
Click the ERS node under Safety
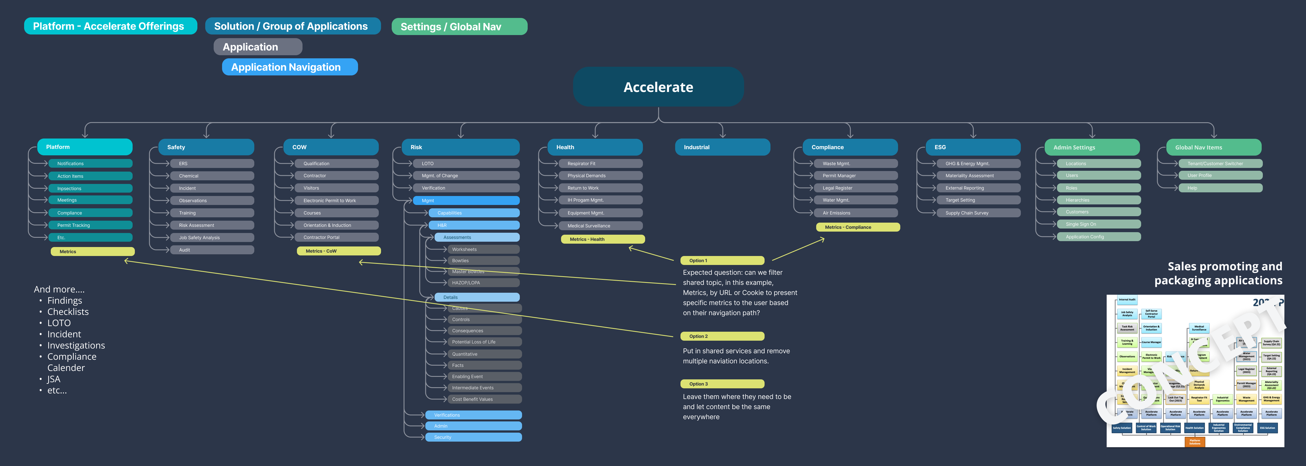(x=212, y=163)
